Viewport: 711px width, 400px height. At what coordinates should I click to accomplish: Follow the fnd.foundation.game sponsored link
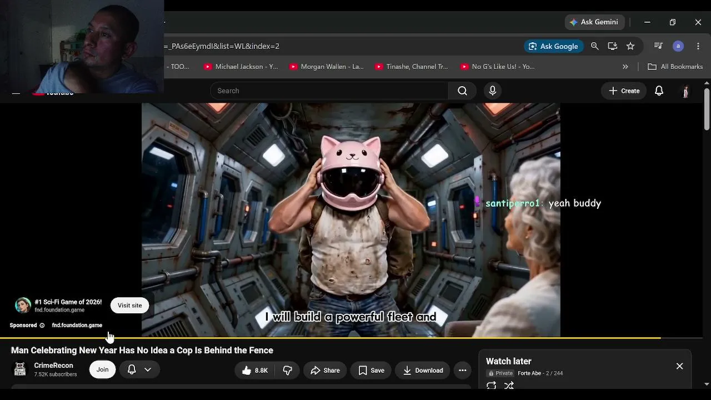(77, 326)
